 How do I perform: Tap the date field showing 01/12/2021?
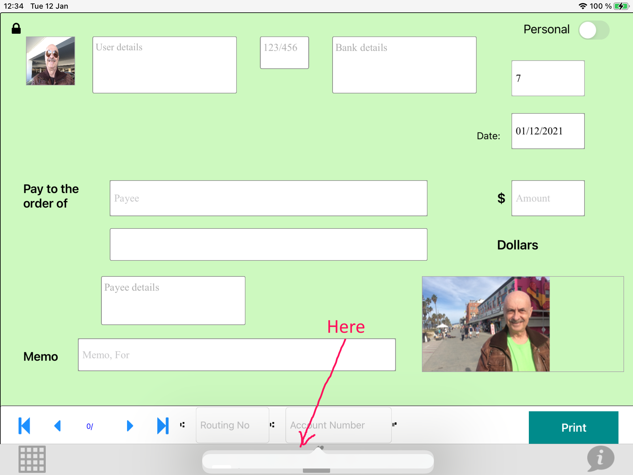click(x=548, y=131)
